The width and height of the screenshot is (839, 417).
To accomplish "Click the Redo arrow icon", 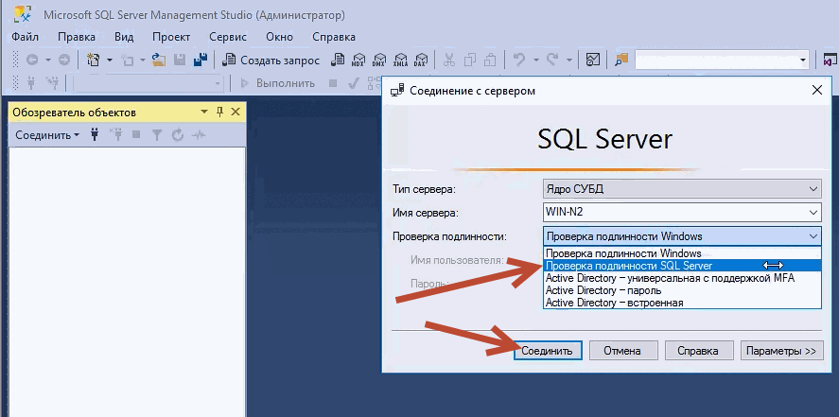I will pyautogui.click(x=552, y=60).
